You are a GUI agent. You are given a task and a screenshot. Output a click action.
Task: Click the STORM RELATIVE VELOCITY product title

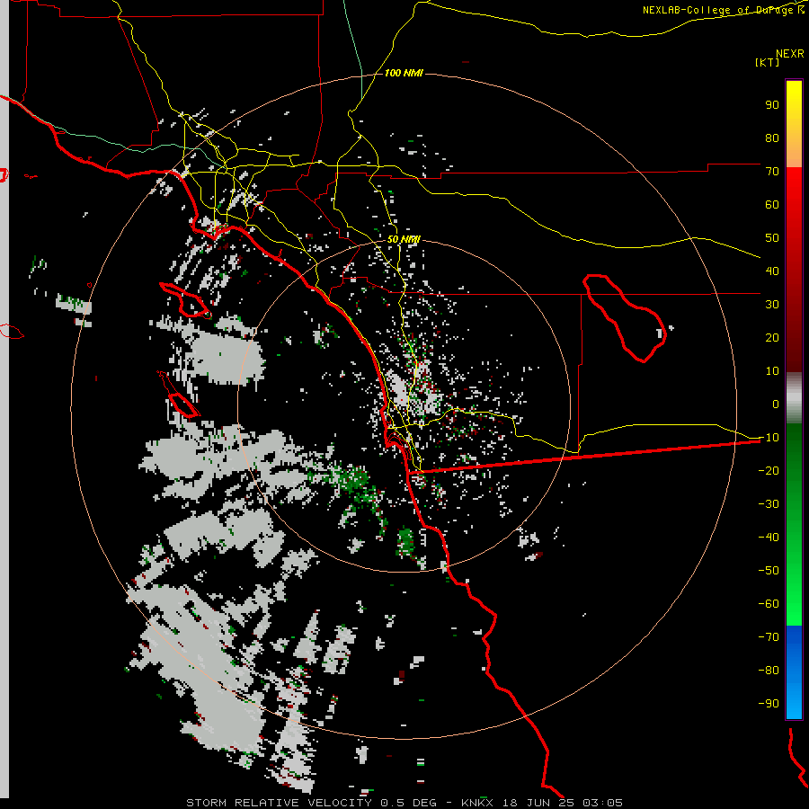click(x=279, y=803)
